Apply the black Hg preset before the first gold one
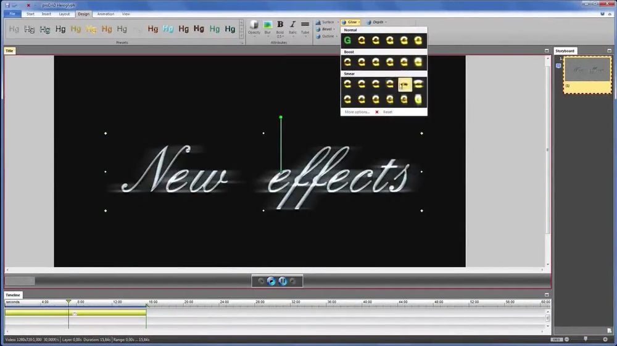This screenshot has height=346, width=617. (x=60, y=29)
